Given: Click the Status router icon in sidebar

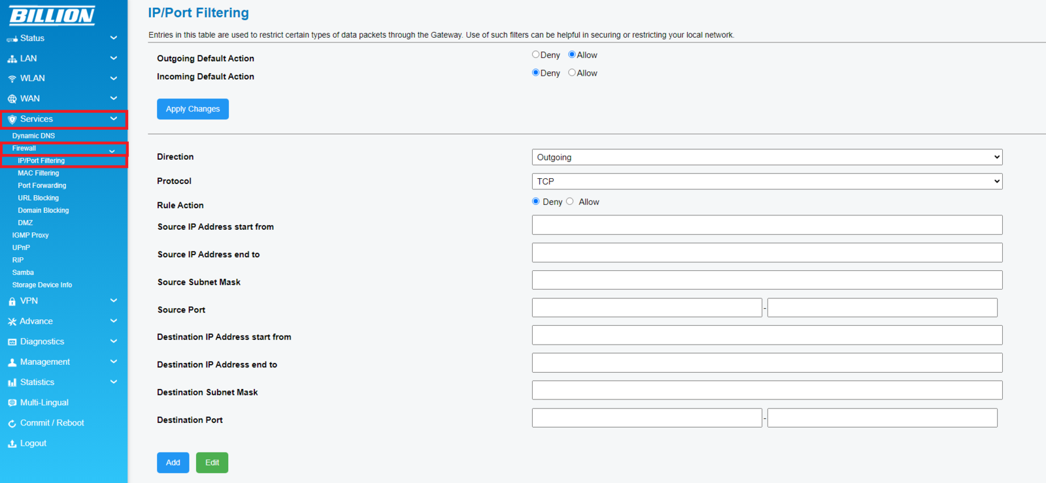Looking at the screenshot, I should click(12, 39).
